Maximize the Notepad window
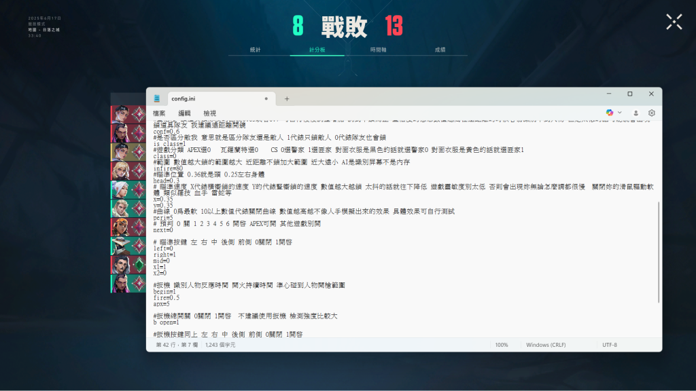This screenshot has height=391, width=696. click(x=630, y=94)
